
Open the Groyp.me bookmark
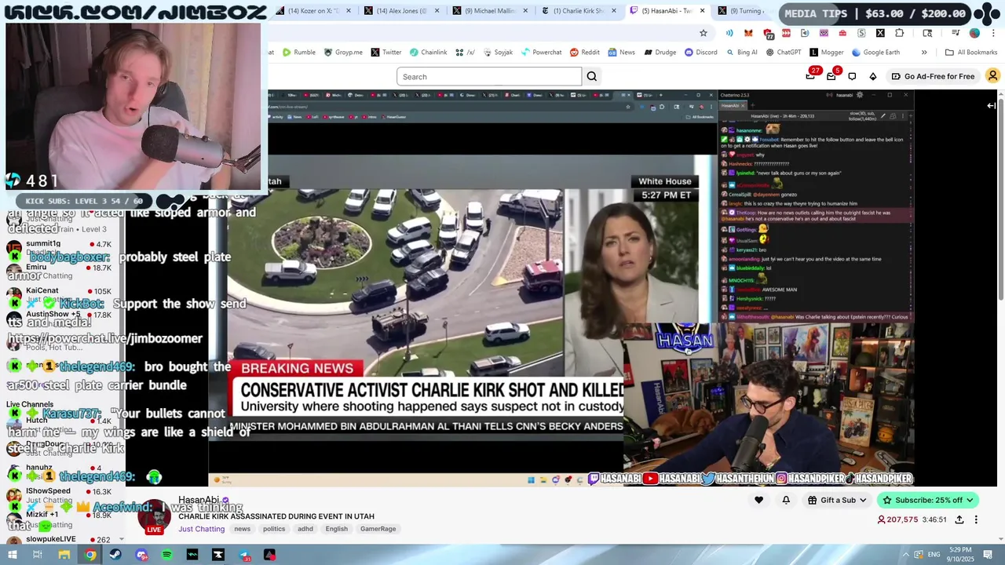343,53
